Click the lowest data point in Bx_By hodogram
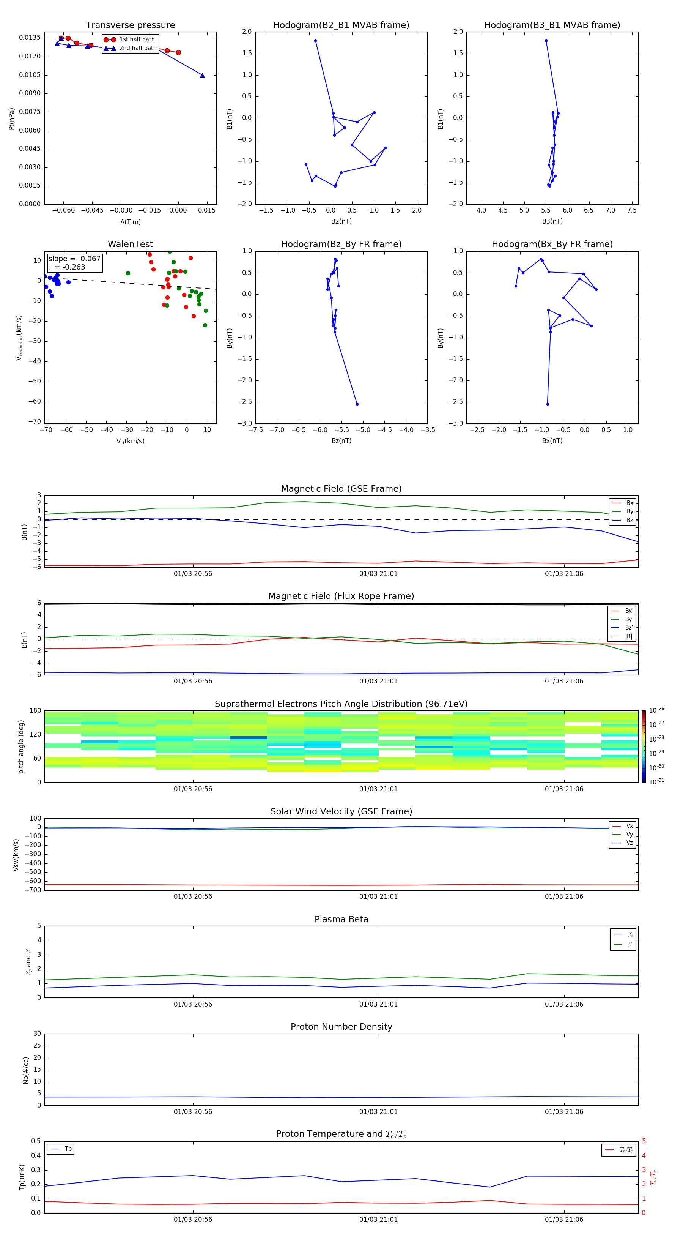 (548, 404)
